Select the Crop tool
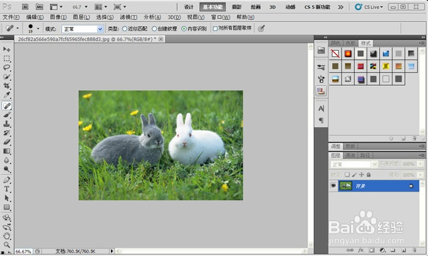This screenshot has height=256, width=428. 6,86
